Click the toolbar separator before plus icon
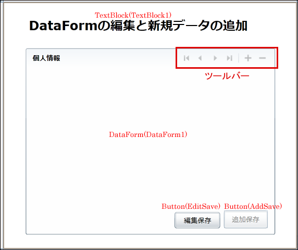 click(x=239, y=58)
